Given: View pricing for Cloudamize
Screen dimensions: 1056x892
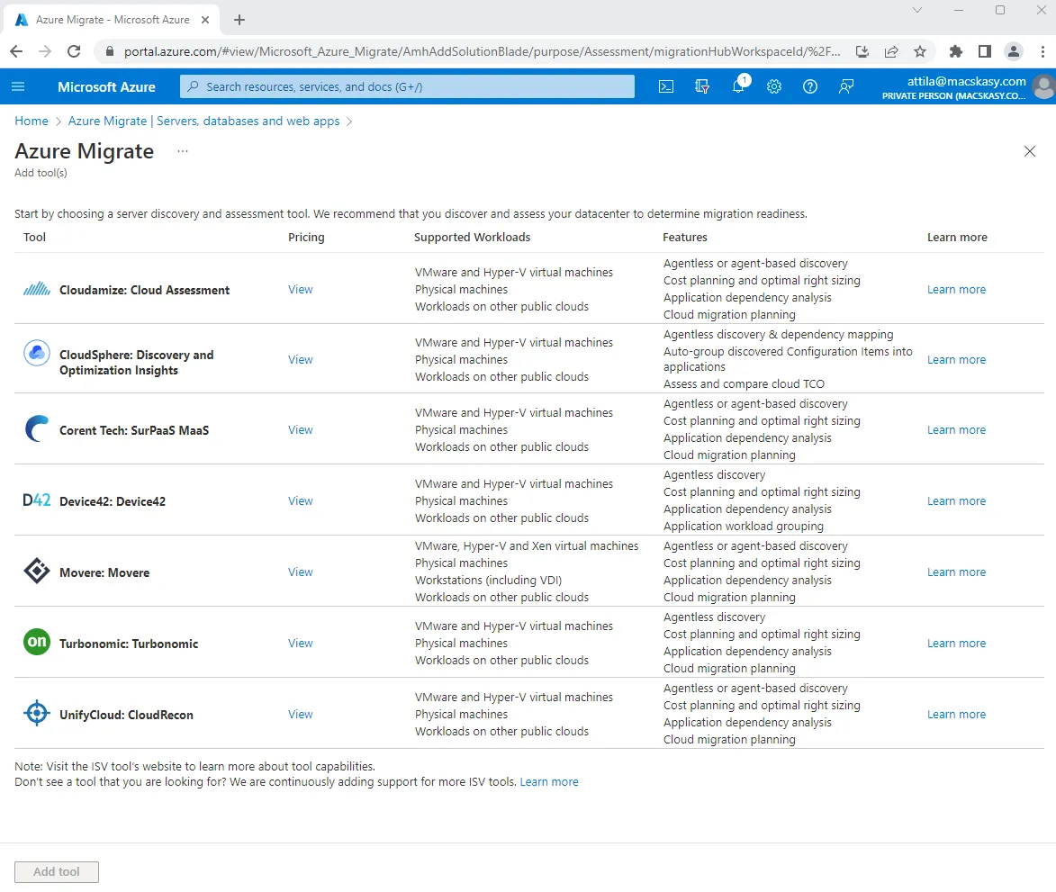Looking at the screenshot, I should (301, 290).
